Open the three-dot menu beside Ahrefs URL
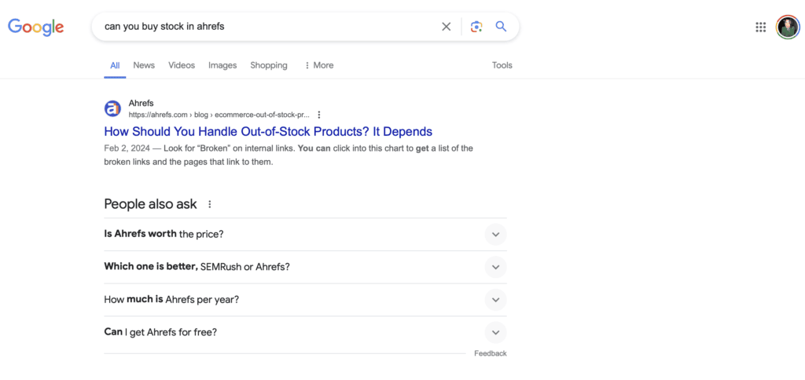Image resolution: width=805 pixels, height=380 pixels. (319, 115)
